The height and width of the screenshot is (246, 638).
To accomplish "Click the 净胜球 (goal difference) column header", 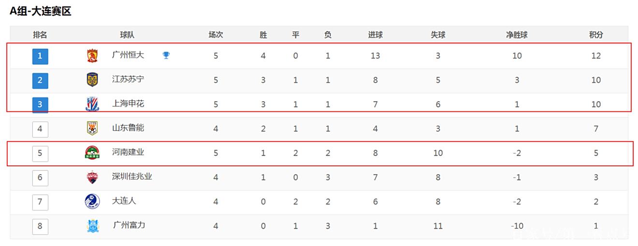I will coord(517,35).
